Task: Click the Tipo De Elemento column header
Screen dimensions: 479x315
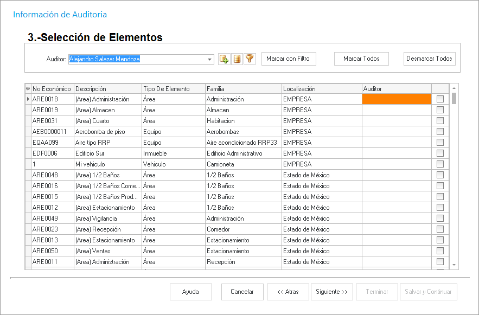Action: 173,89
